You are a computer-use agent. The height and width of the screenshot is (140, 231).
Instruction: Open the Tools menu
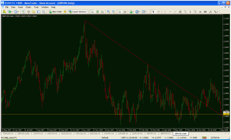point(36,7)
